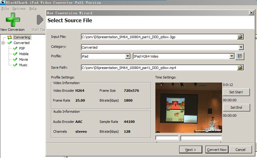Image resolution: width=257 pixels, height=158 pixels.
Task: Click the video preview thumbnail
Action: tap(189, 108)
